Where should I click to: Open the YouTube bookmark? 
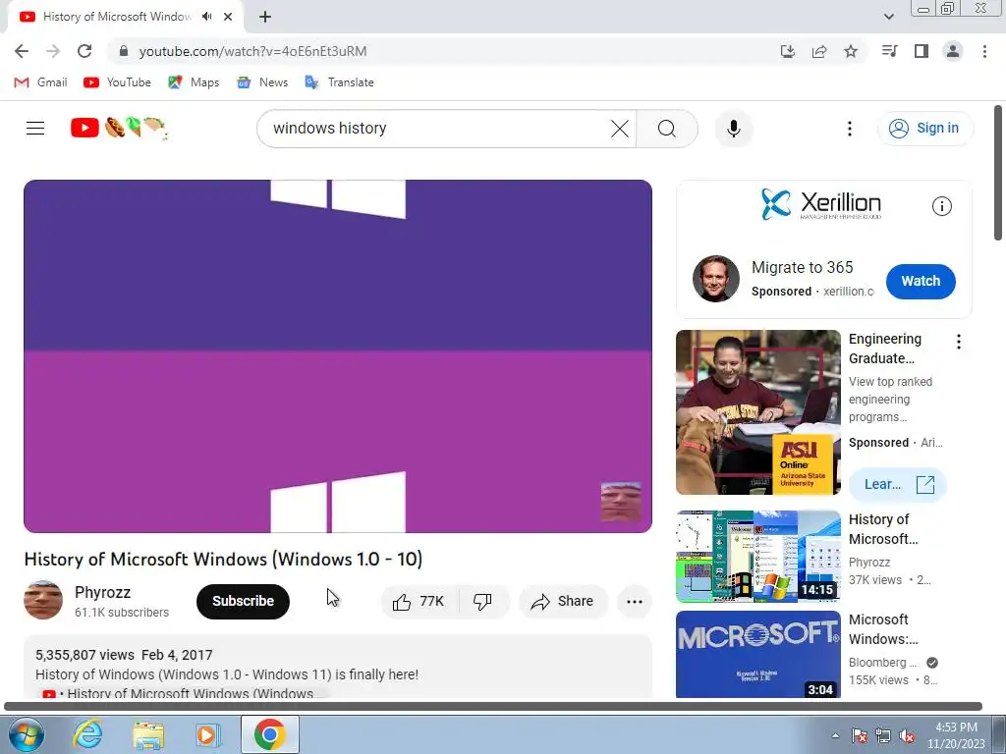pos(118,82)
